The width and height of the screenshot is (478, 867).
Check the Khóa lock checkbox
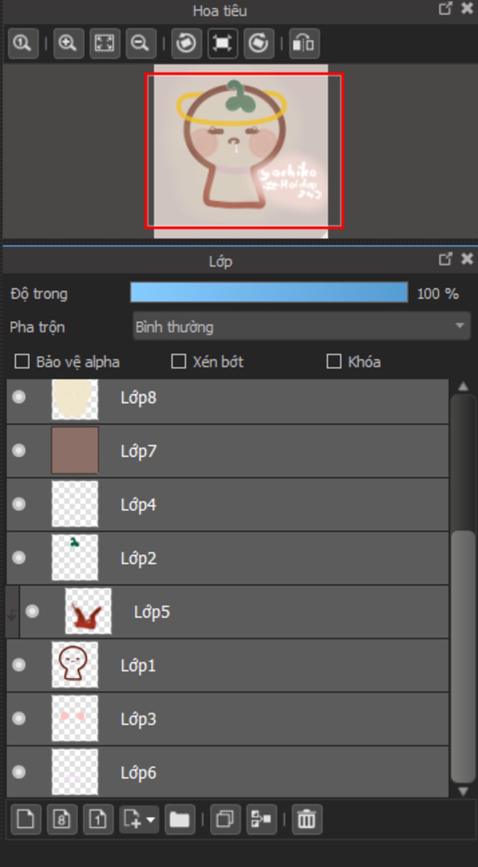(334, 361)
